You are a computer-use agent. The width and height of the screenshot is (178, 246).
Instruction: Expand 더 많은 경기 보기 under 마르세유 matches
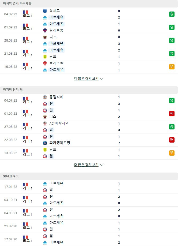coord(86,79)
